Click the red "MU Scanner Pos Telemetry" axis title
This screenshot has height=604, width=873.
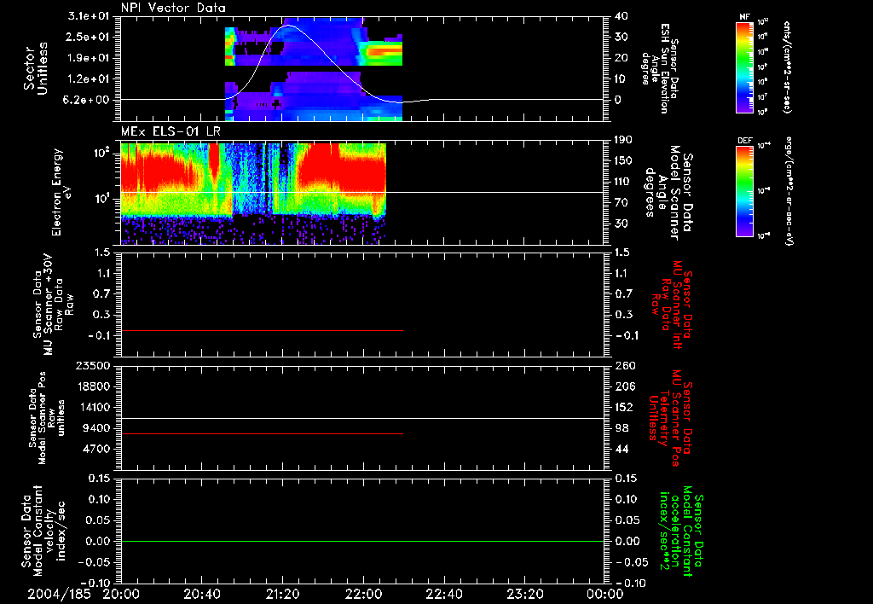pos(671,418)
